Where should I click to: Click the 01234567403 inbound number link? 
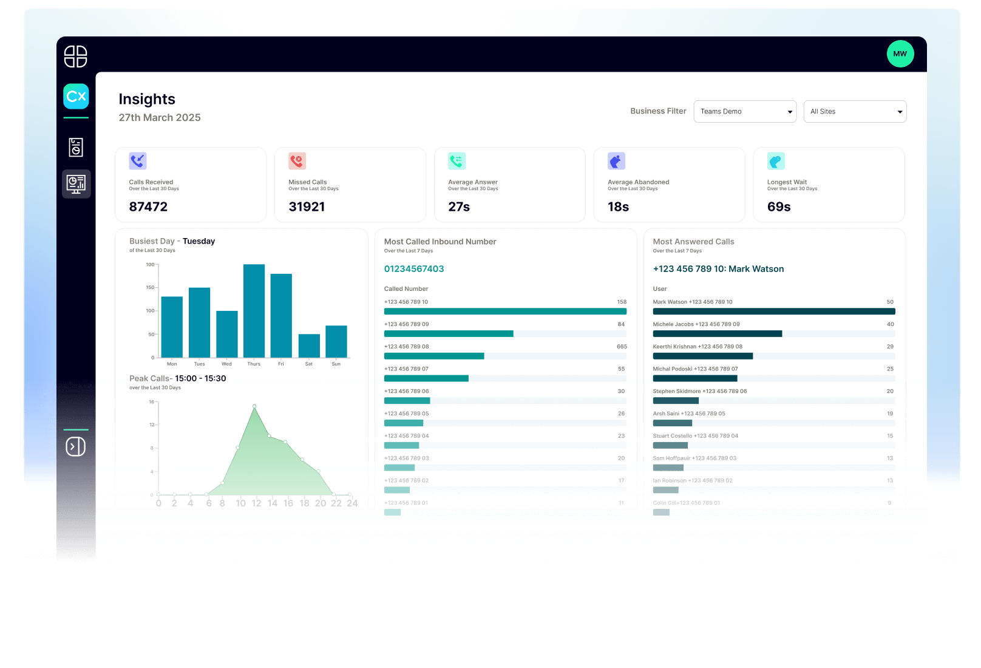coord(414,269)
